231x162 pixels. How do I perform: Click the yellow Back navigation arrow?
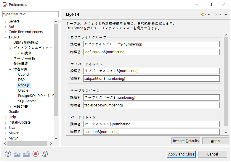(203, 14)
